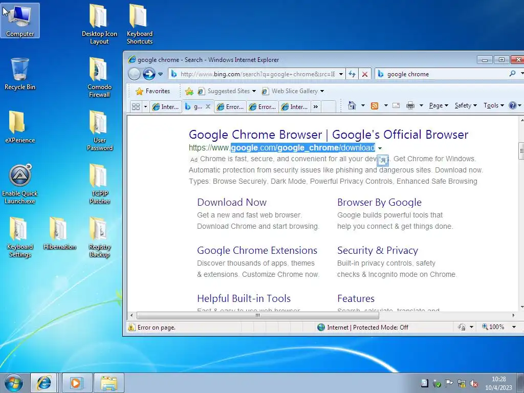Click the Stop loading red X
The height and width of the screenshot is (393, 524).
pos(364,74)
